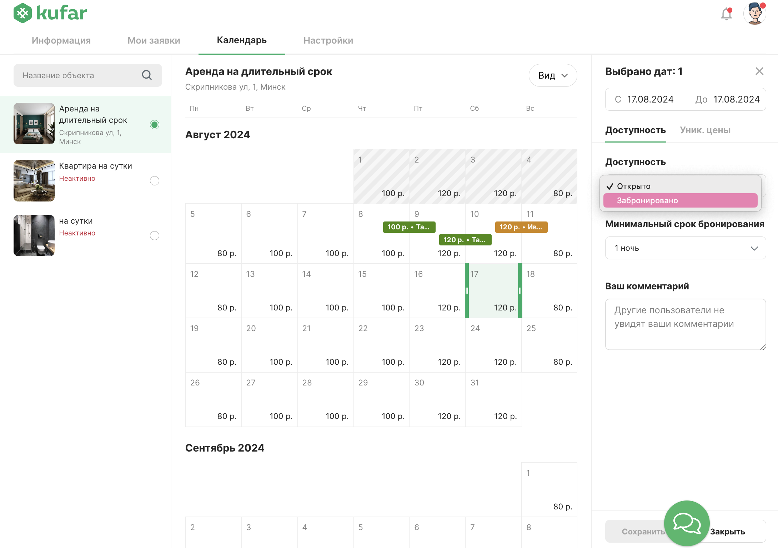The width and height of the screenshot is (778, 548).
Task: Open the 'Календарь' tab
Action: click(242, 40)
